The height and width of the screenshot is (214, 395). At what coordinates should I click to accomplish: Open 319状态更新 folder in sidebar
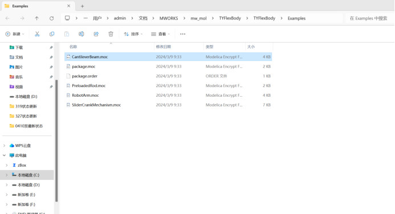(26, 106)
